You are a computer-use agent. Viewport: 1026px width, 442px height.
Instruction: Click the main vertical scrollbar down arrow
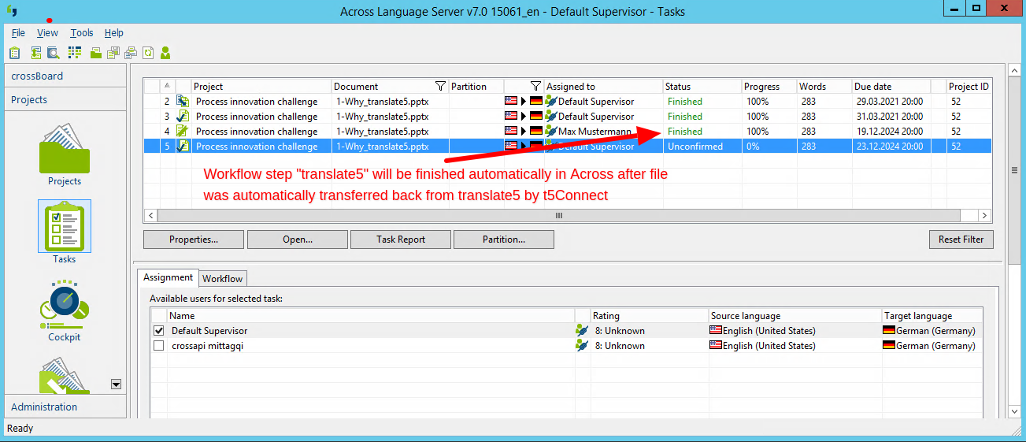point(1014,411)
